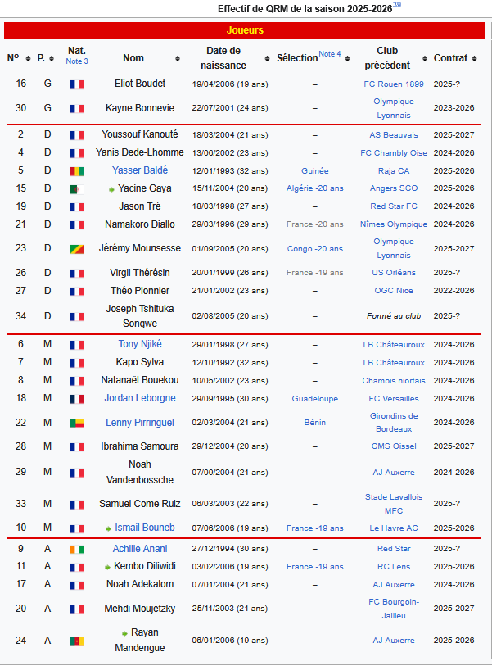492x666 pixels.
Task: Click the Benin flag beside Lenny Pirringuel
Action: click(76, 424)
